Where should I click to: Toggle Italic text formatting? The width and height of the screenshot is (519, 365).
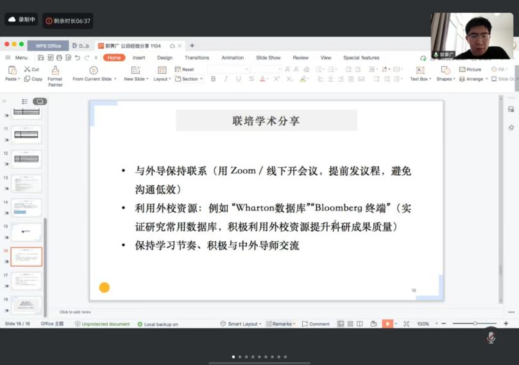pos(225,79)
